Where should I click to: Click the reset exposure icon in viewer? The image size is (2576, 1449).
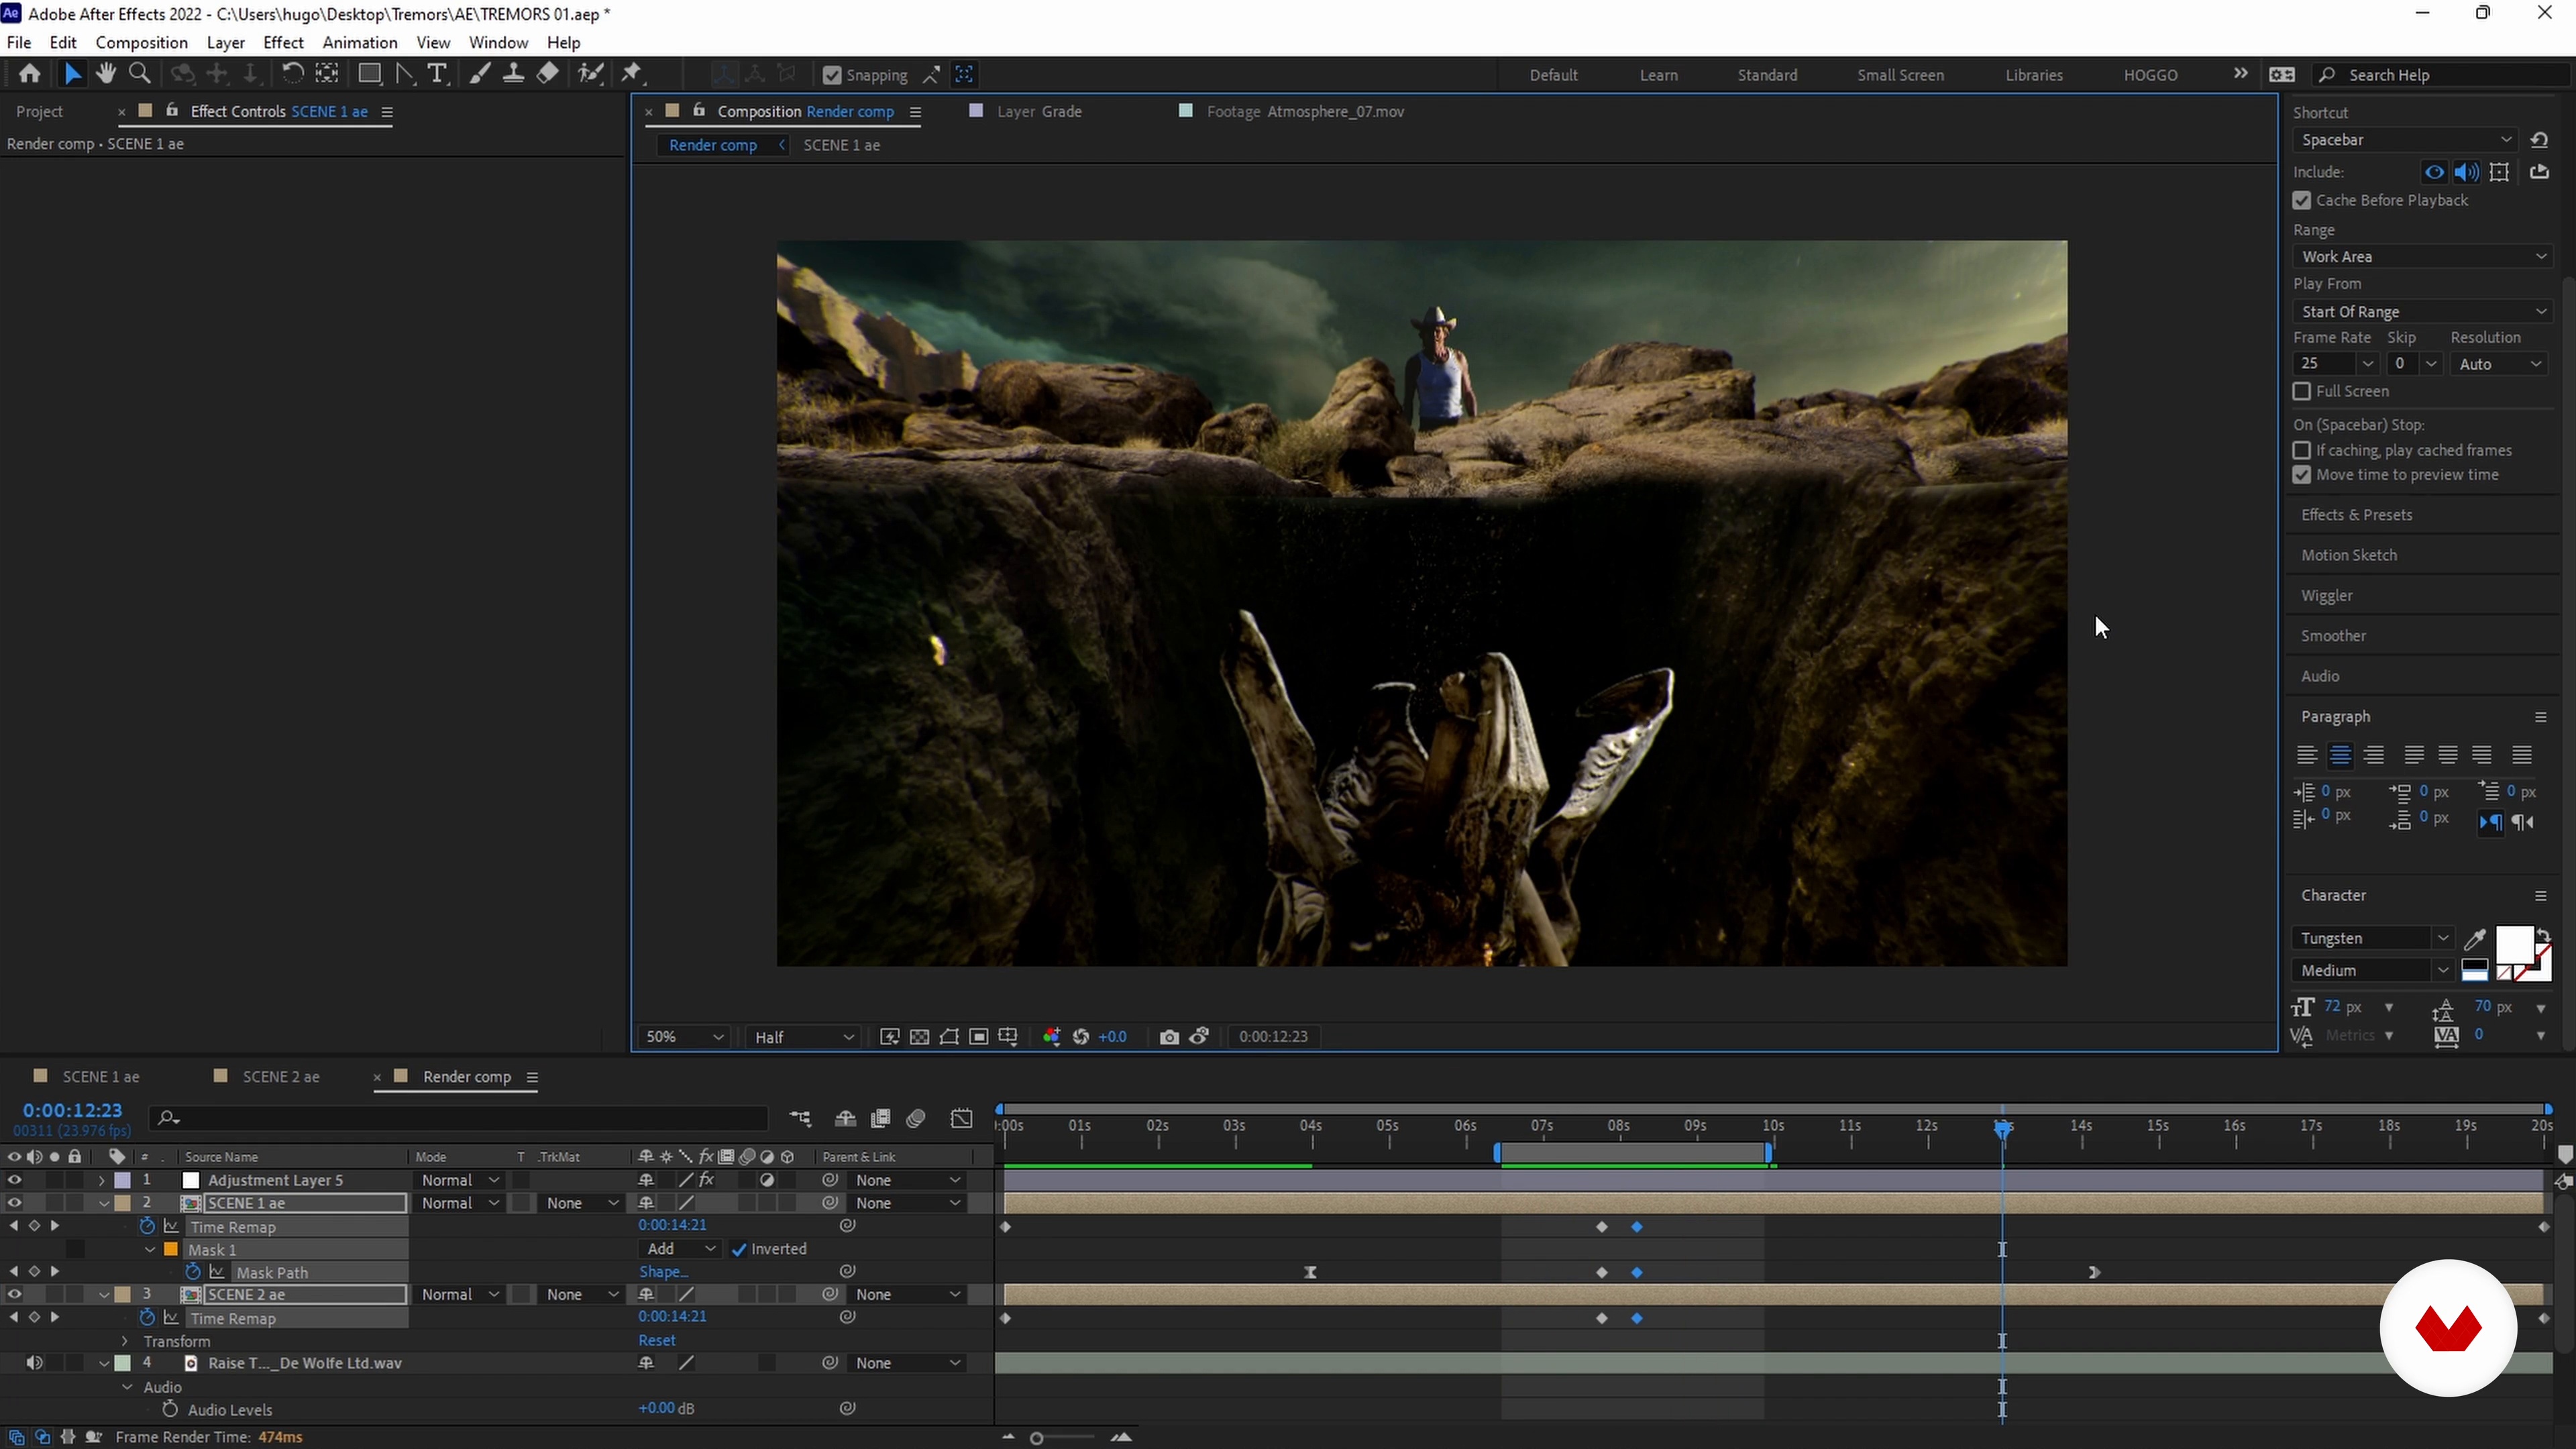[1081, 1037]
